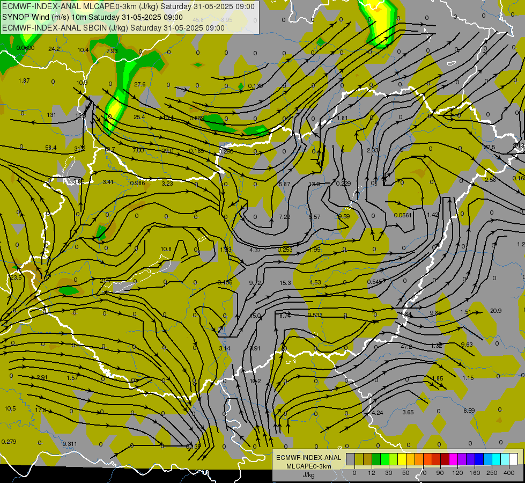525x483 pixels.
Task: Click the map value '22.5'
Action: click(489, 147)
